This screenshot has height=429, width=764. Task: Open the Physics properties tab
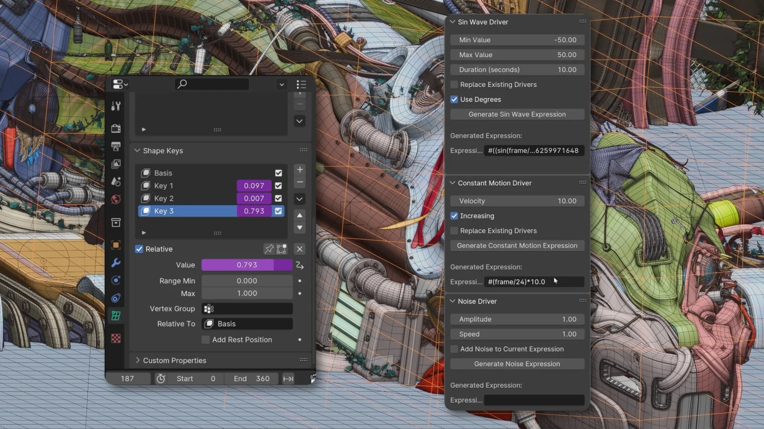point(116,280)
